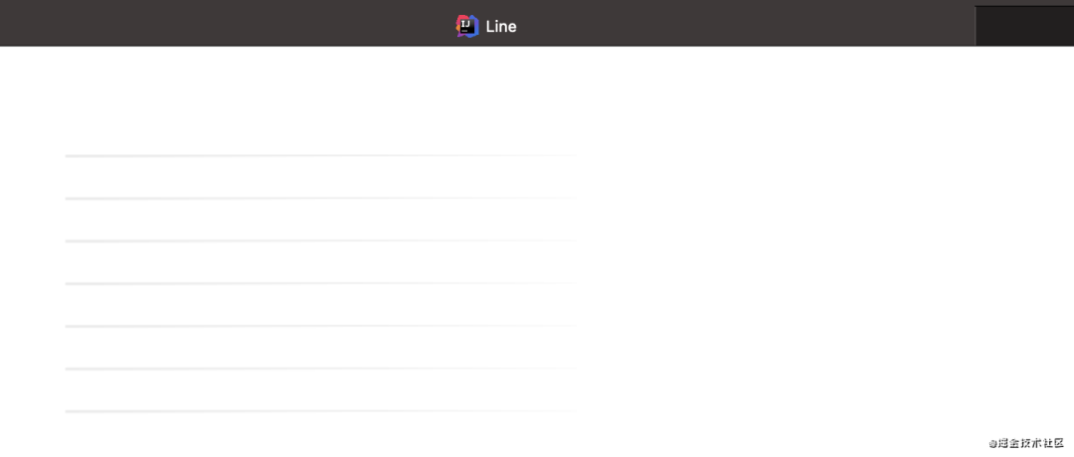
Task: Select the topmost horizontal line
Action: pyautogui.click(x=318, y=155)
